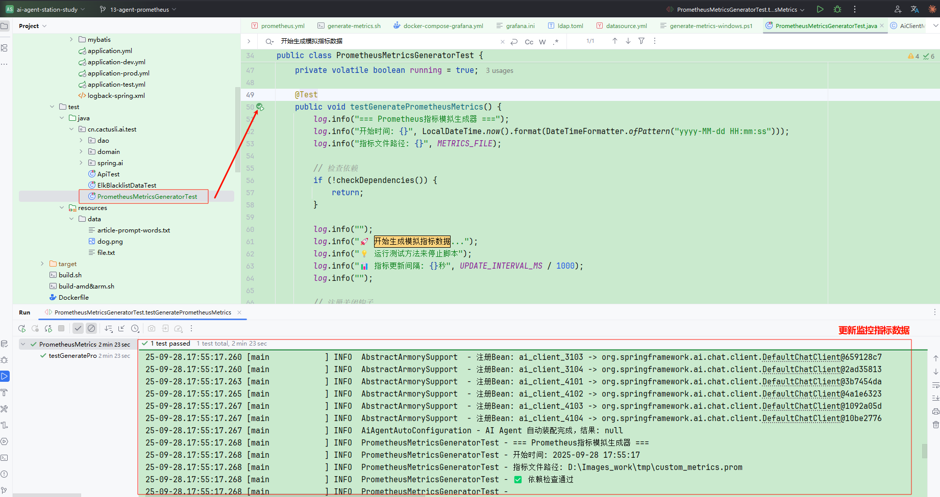Image resolution: width=940 pixels, height=497 pixels.
Task: Switch to the prometheus.yml editor tab
Action: click(x=282, y=26)
